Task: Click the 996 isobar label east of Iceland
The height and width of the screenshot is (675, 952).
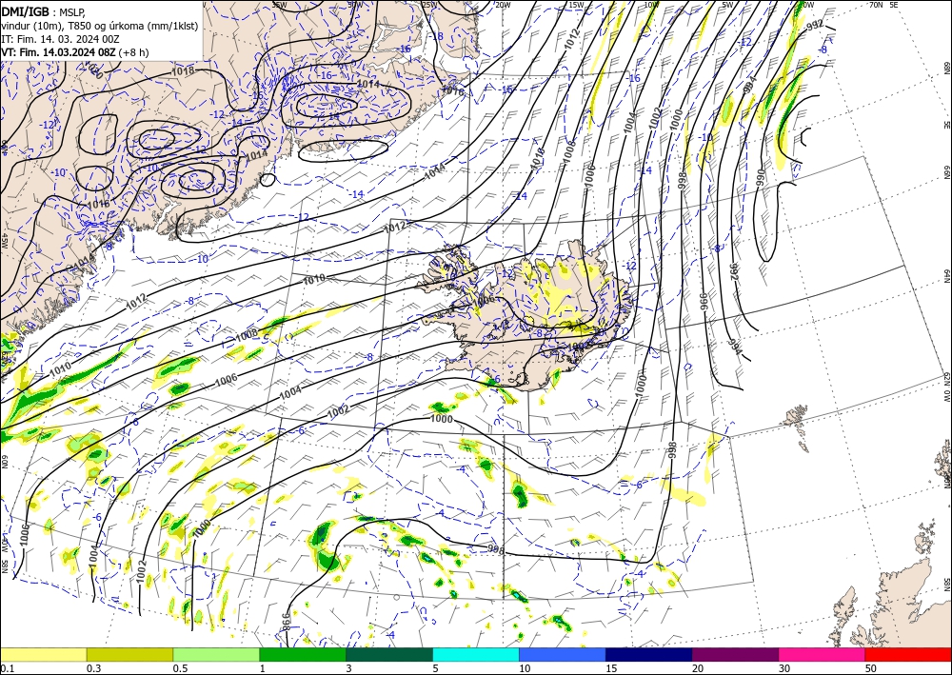Action: point(704,303)
